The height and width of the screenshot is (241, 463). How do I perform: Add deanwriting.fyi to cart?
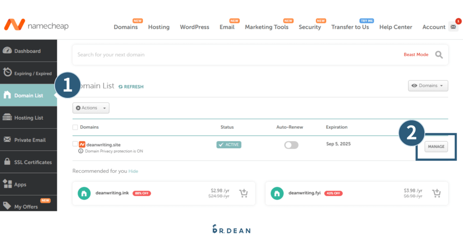pos(436,193)
